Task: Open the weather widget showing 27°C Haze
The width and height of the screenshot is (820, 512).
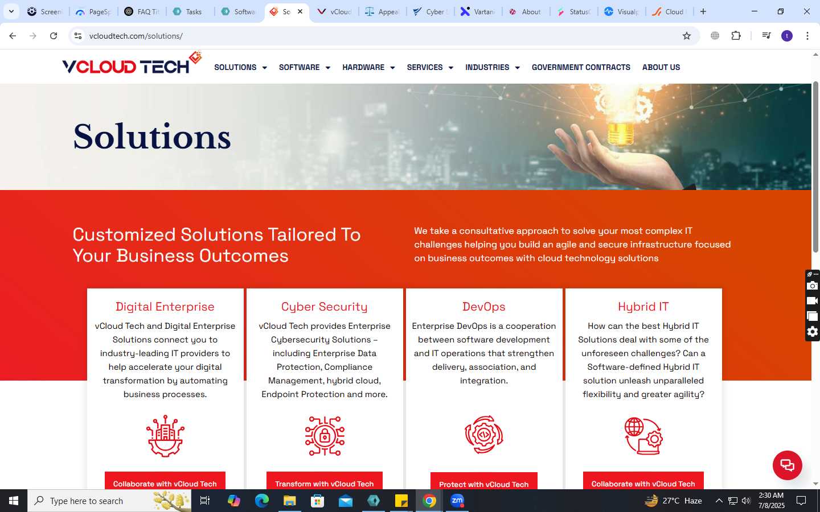Action: (x=673, y=501)
